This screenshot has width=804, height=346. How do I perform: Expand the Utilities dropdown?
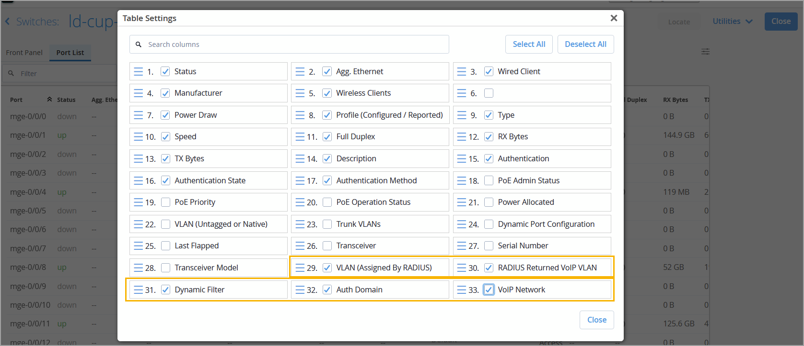coord(732,22)
